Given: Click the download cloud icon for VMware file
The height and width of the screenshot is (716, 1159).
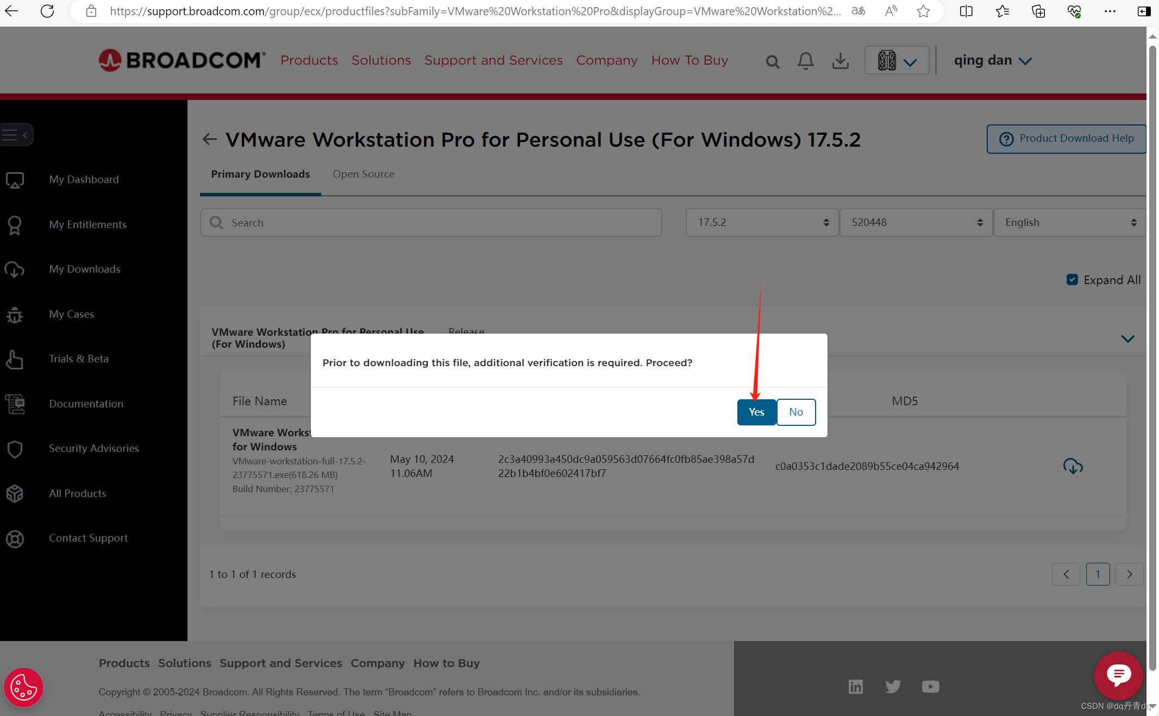Looking at the screenshot, I should coord(1073,466).
